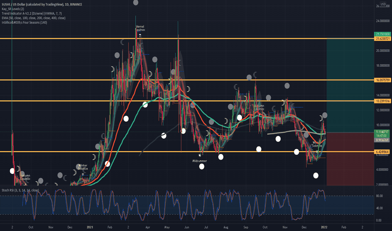The width and height of the screenshot is (392, 231).
Task: Select the orange 21.6230721 level label
Action: (x=382, y=39)
